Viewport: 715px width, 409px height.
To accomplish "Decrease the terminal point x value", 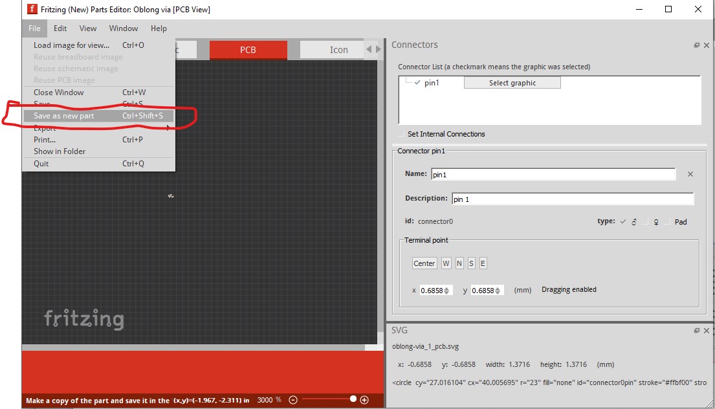I will (x=447, y=293).
